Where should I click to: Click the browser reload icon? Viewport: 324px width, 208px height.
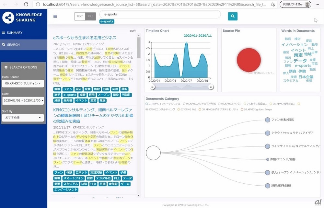(x=26, y=4)
